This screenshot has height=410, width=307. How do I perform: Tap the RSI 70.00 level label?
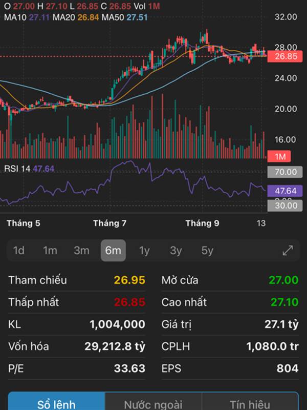click(285, 172)
